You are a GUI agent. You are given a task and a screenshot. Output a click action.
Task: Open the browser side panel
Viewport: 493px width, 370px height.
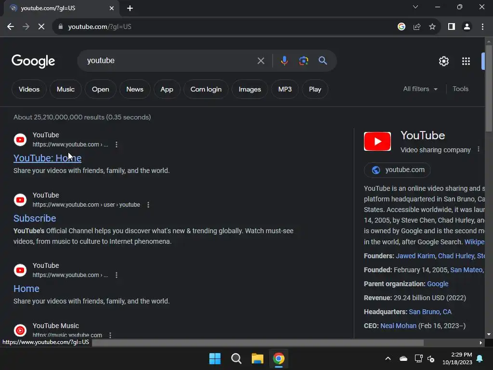pyautogui.click(x=452, y=27)
